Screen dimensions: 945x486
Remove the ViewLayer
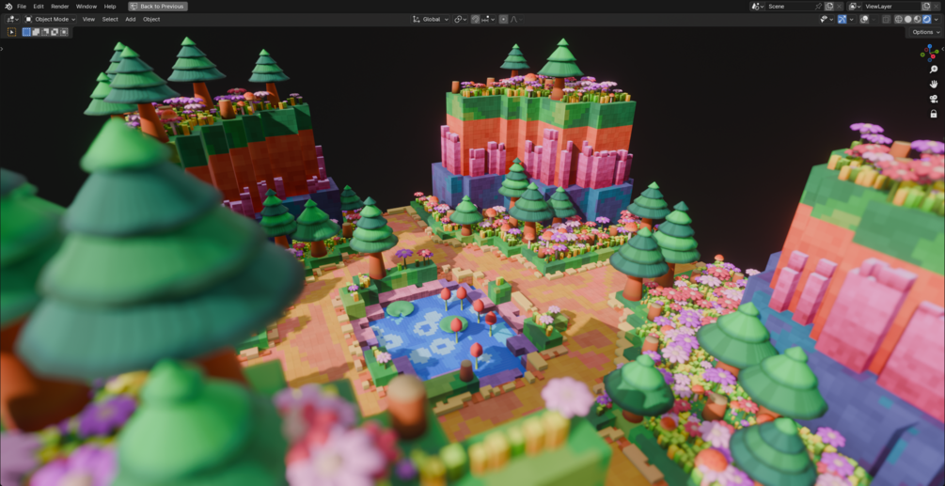(936, 6)
